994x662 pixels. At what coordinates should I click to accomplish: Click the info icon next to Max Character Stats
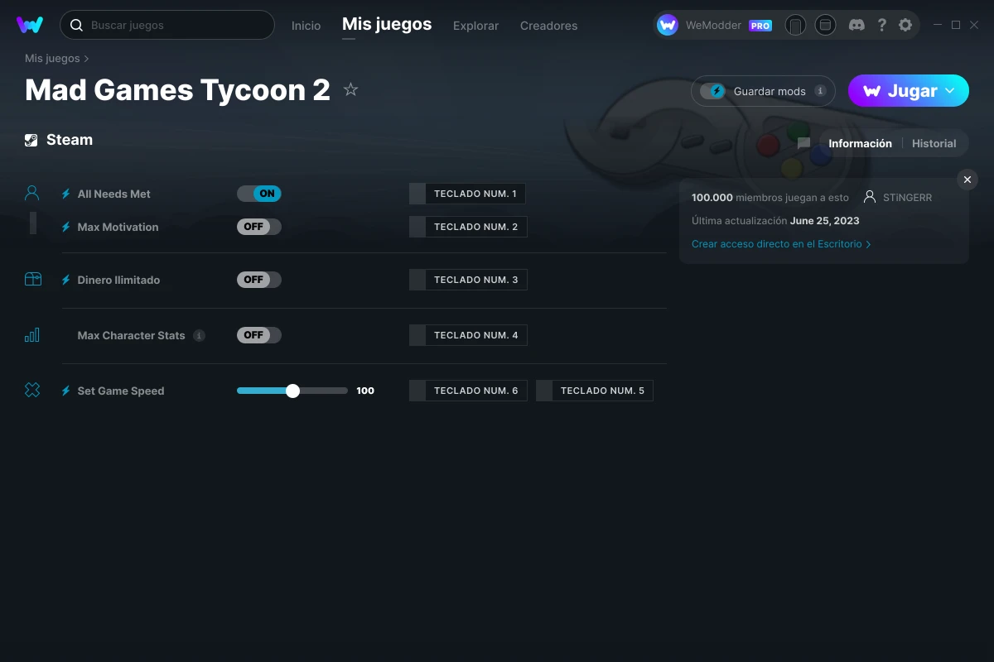click(x=199, y=335)
